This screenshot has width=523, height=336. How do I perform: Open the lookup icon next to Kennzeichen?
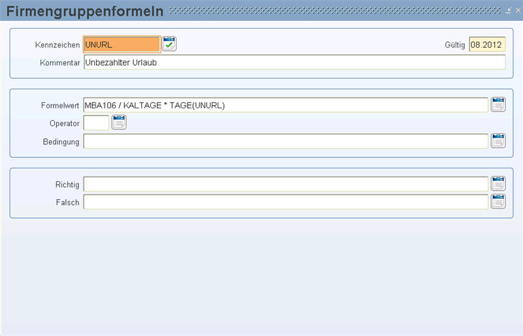(169, 44)
